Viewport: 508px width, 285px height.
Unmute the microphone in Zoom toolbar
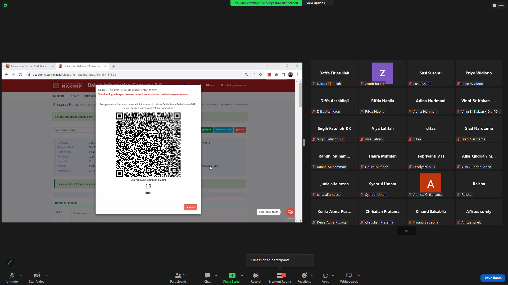point(12,278)
